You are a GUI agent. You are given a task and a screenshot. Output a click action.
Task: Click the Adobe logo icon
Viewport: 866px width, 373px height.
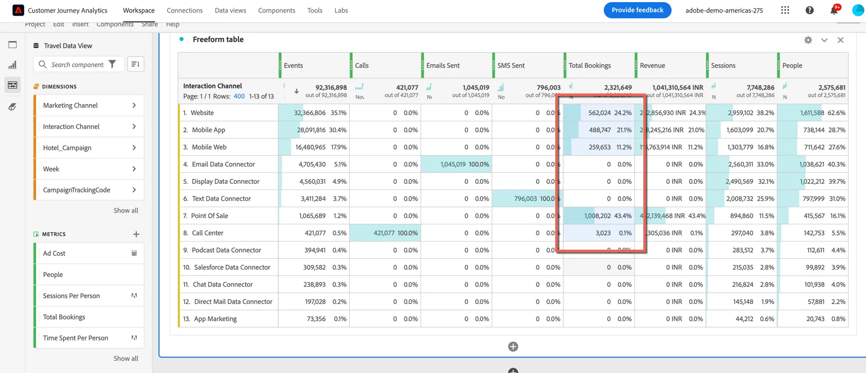(x=18, y=10)
